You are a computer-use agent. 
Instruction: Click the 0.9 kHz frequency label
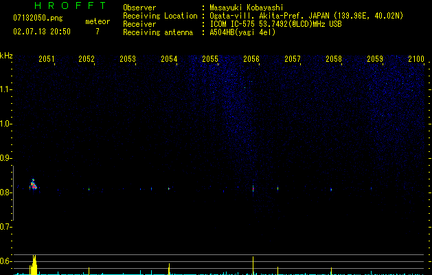(x=5, y=158)
